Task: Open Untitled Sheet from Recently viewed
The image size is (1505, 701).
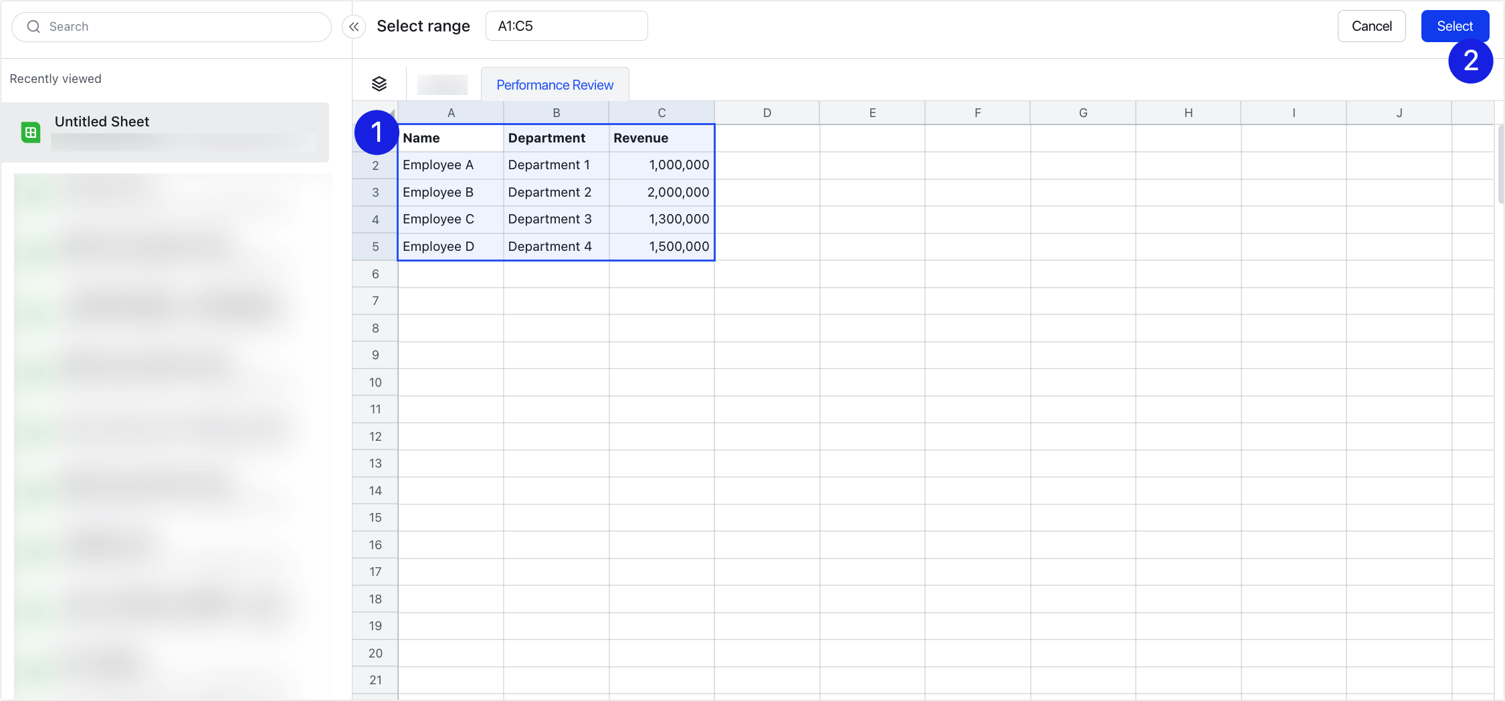Action: 102,121
